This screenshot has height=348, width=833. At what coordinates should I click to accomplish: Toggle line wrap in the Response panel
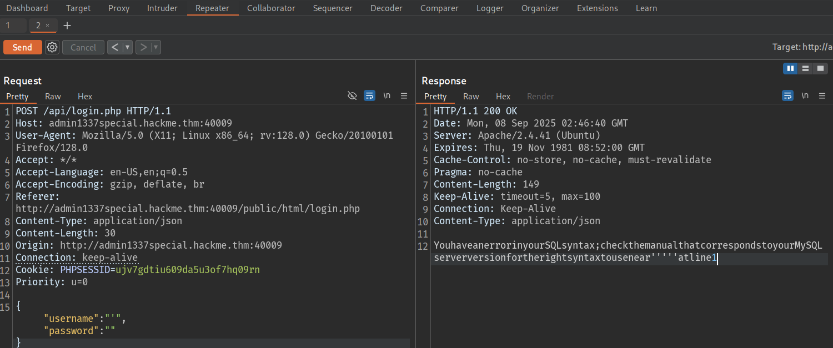[787, 96]
